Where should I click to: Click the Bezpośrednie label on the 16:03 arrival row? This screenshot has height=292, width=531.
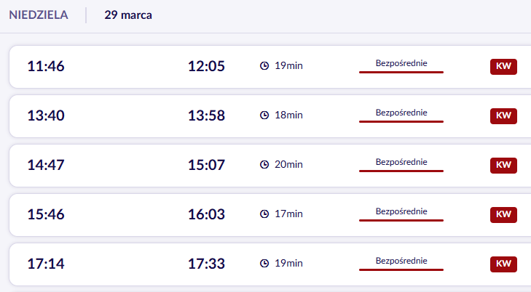[401, 211]
